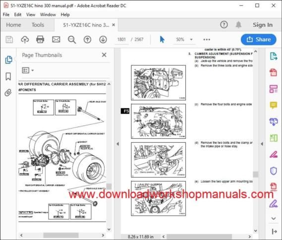Open Edit menu
The width and height of the screenshot is (282, 240).
click(x=18, y=14)
